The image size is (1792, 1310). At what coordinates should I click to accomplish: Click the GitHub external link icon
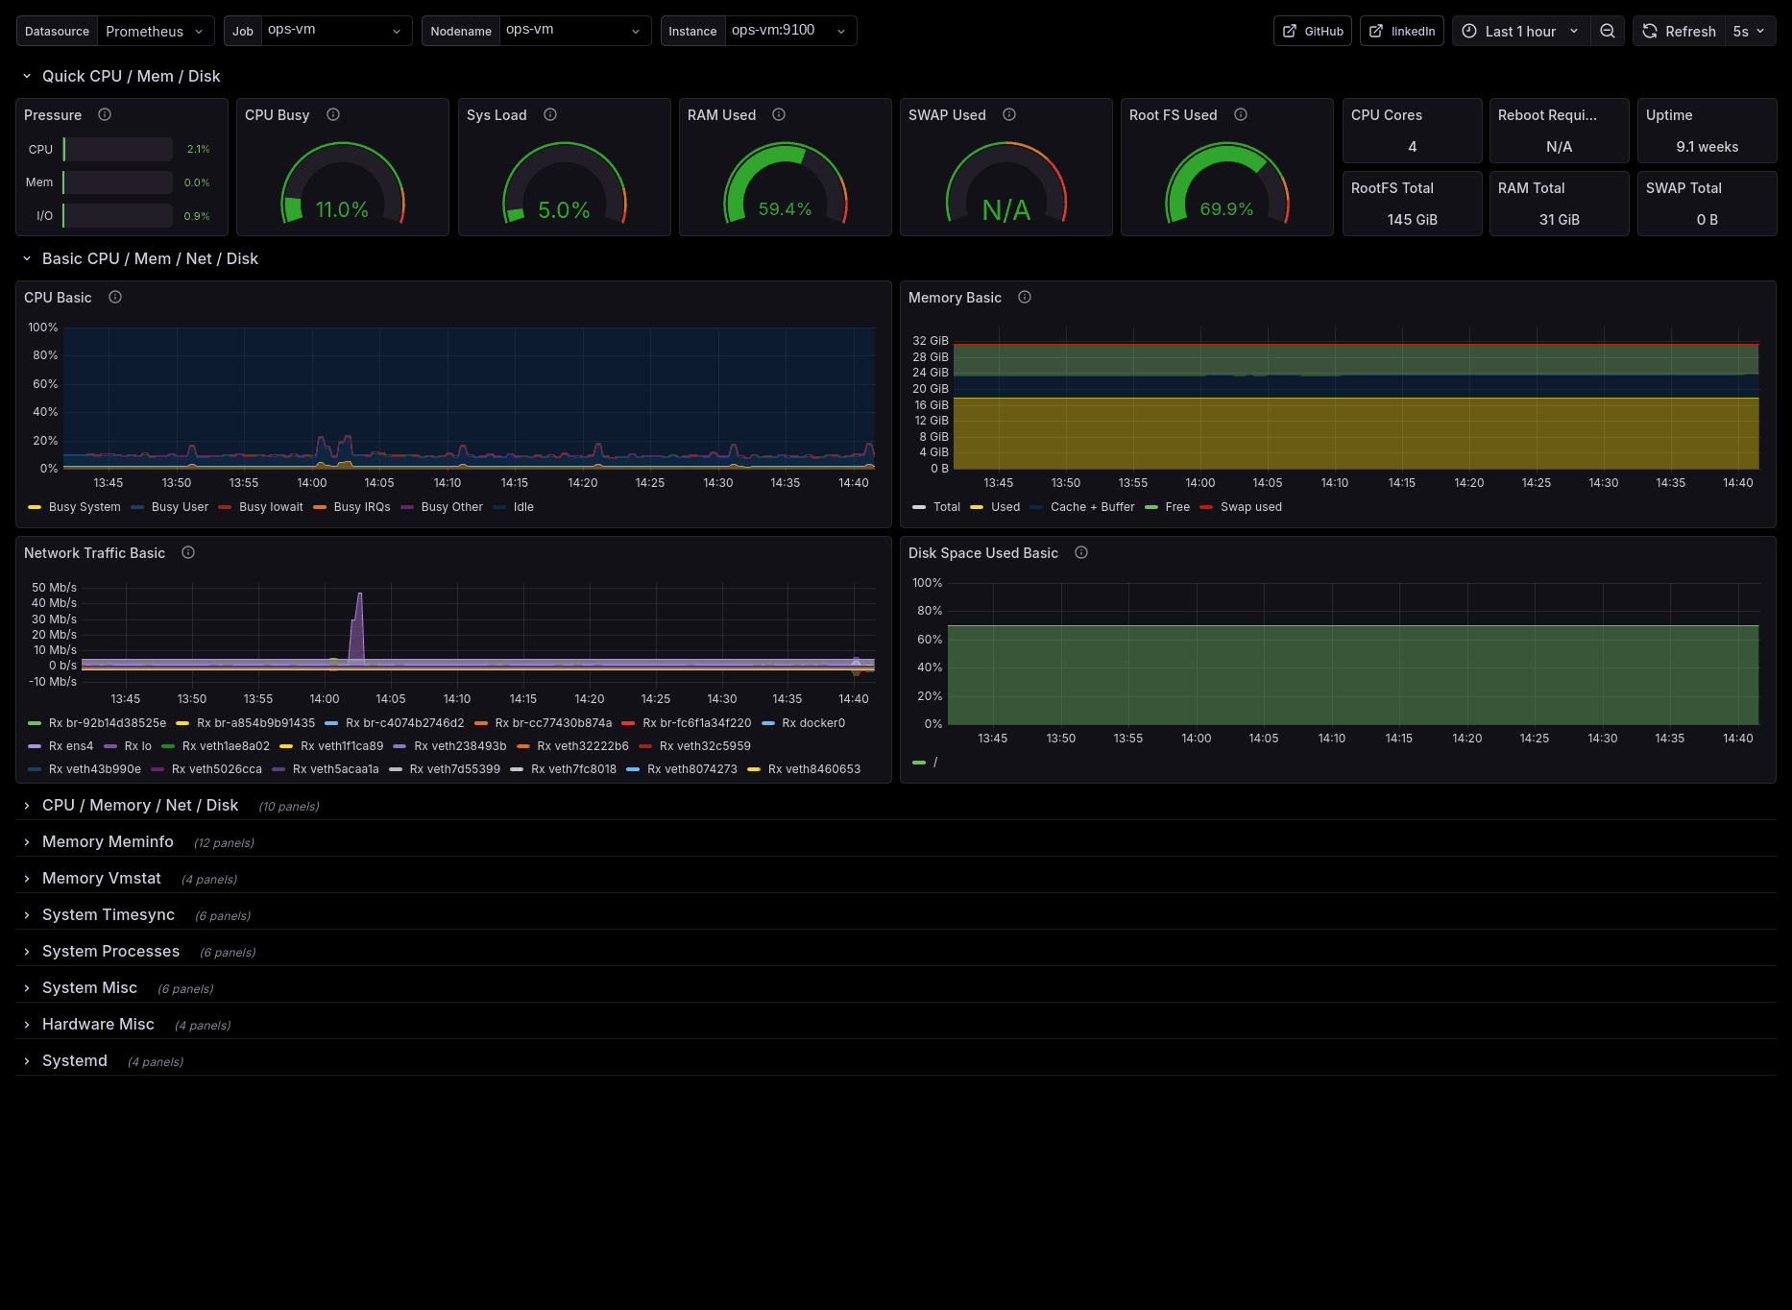(1290, 31)
